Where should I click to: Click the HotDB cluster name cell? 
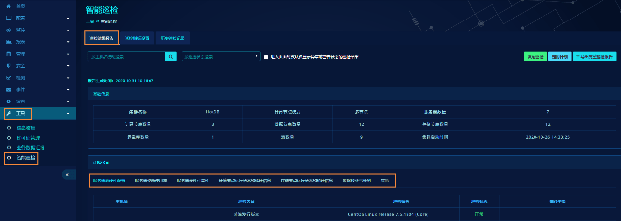(213, 112)
